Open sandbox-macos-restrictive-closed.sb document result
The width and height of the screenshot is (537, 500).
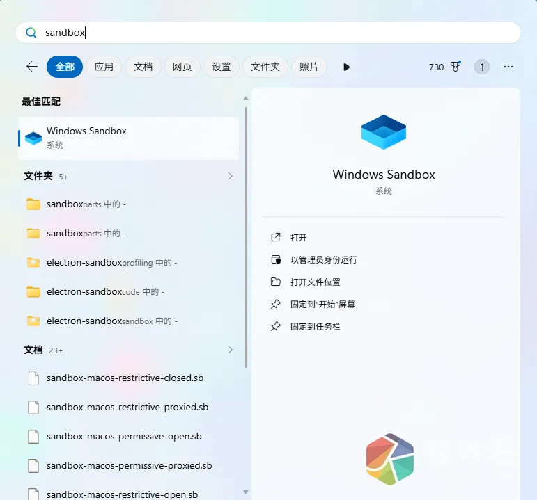[125, 378]
